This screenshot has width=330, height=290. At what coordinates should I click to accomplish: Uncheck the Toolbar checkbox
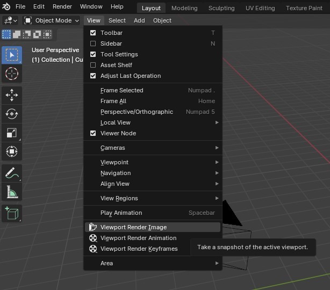click(x=93, y=33)
